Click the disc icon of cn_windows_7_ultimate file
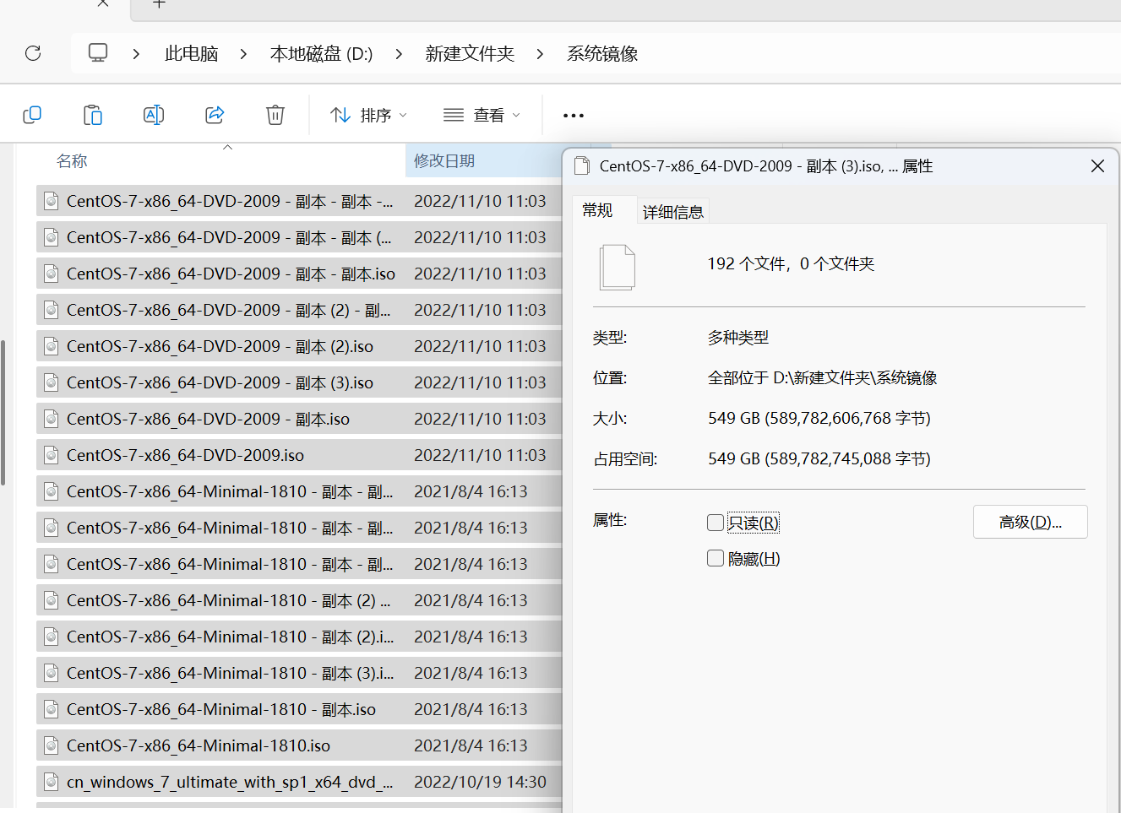Screen dimensions: 1121x813 [52, 782]
